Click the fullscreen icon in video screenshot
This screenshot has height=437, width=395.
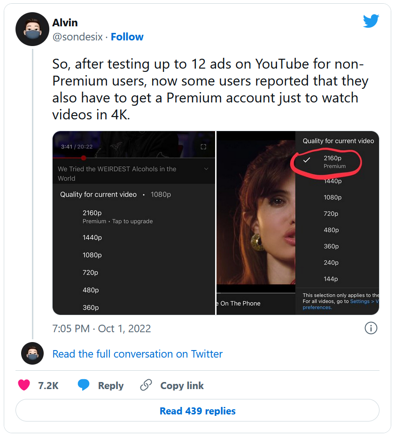click(x=203, y=147)
